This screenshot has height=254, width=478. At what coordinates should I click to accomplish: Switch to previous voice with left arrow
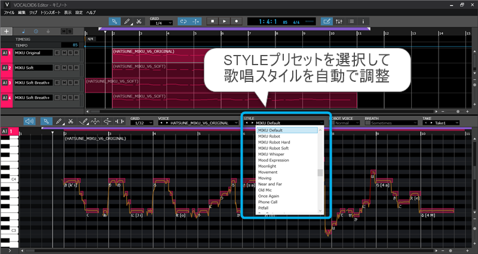pos(161,123)
